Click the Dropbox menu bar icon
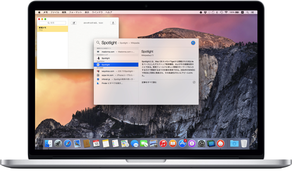292x171 pixels. point(205,12)
